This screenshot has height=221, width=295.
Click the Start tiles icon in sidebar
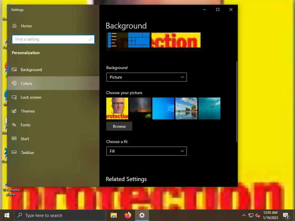(x=14, y=138)
